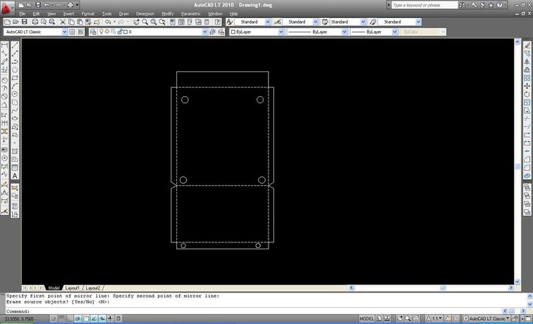This screenshot has width=533, height=324.
Task: Open the ByLayer lineweight dropdown
Action: (395, 32)
